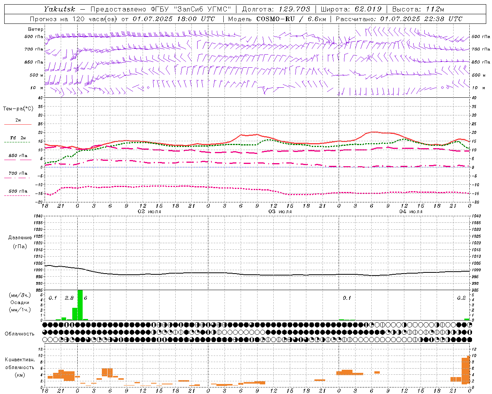
Task: Click the Осадки precipitation label
Action: click(20, 302)
